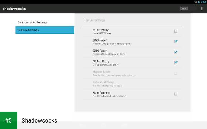
Task: Click 'Redirect DNS queries to remote server' description
Action: (112, 44)
